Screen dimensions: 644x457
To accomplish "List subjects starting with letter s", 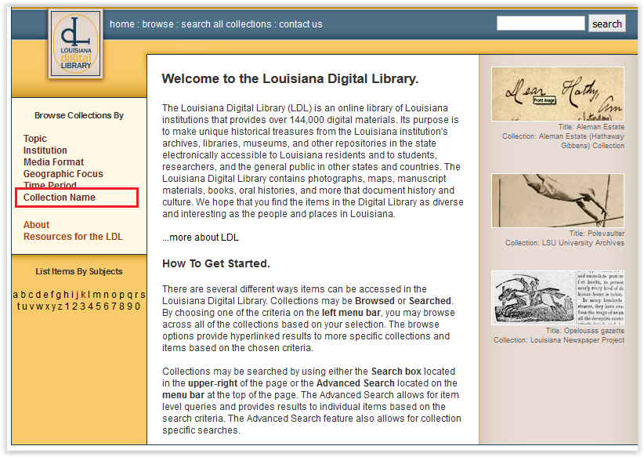I will [143, 295].
